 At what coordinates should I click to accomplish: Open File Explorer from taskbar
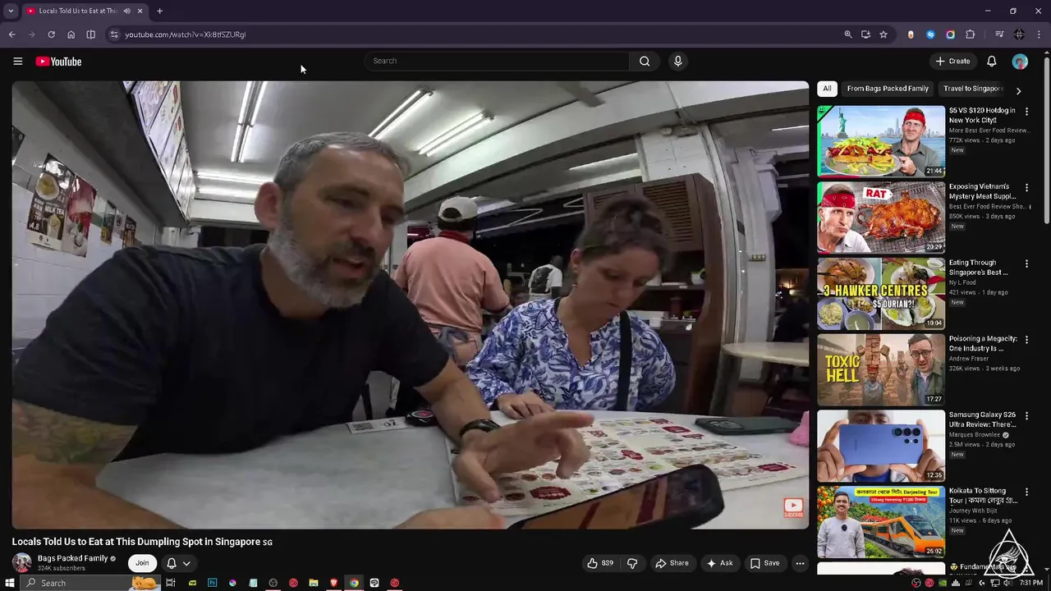click(314, 583)
